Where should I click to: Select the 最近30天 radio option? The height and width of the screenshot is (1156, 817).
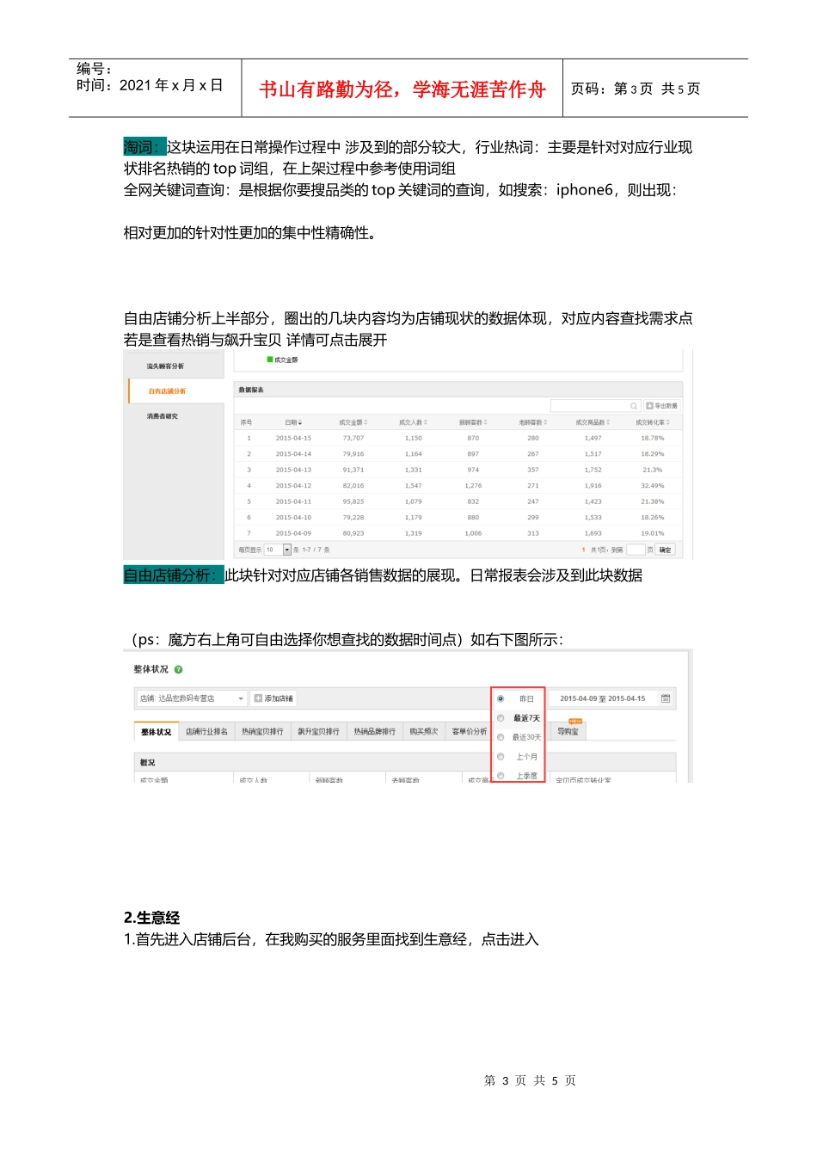tap(501, 737)
